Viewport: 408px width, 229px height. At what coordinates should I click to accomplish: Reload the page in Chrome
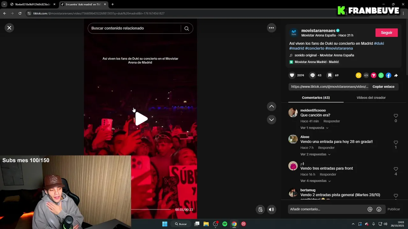(20, 13)
